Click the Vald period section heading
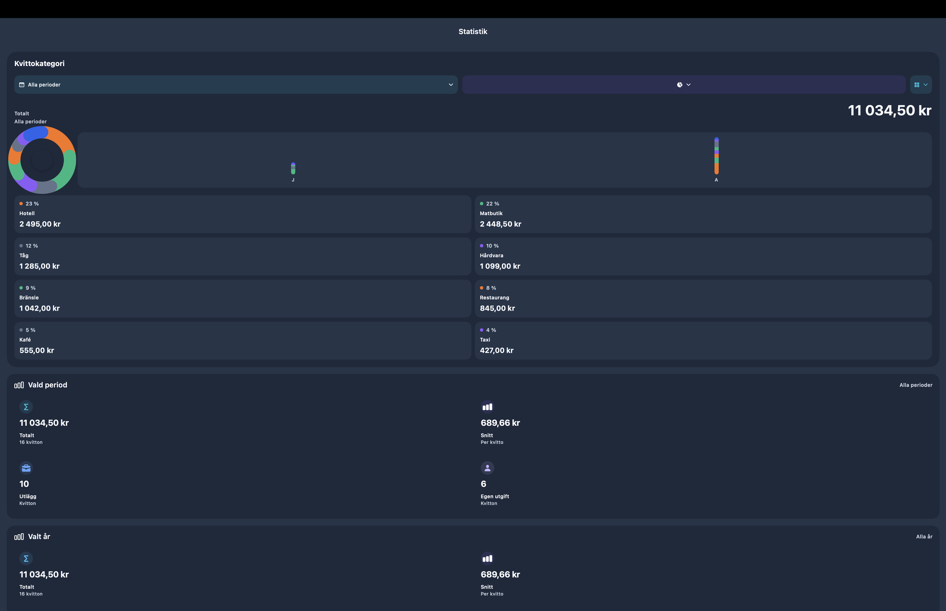946x611 pixels. point(48,385)
